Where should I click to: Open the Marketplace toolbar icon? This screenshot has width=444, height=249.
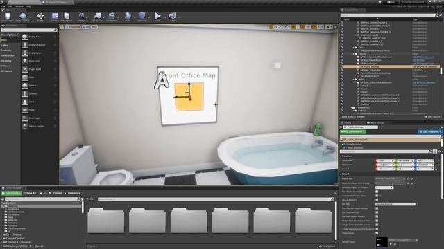coord(67,17)
